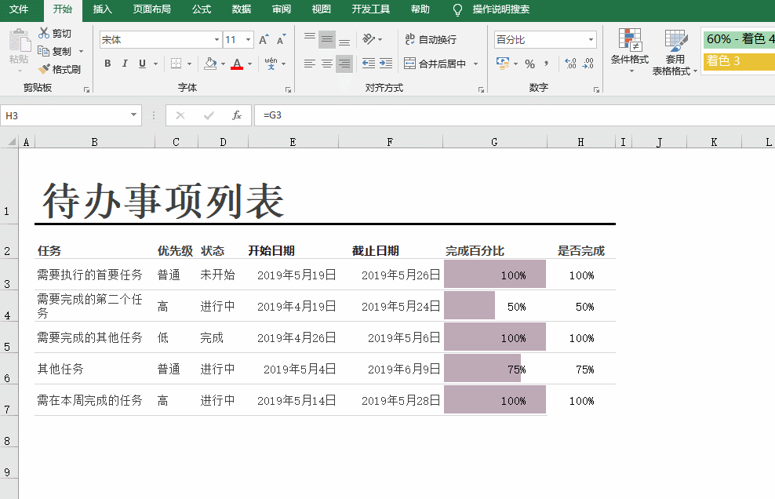Toggle center horizontal alignment
The height and width of the screenshot is (499, 775).
pyautogui.click(x=326, y=64)
